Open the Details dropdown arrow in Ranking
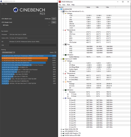This screenshot has height=137, width=131. click(55, 52)
